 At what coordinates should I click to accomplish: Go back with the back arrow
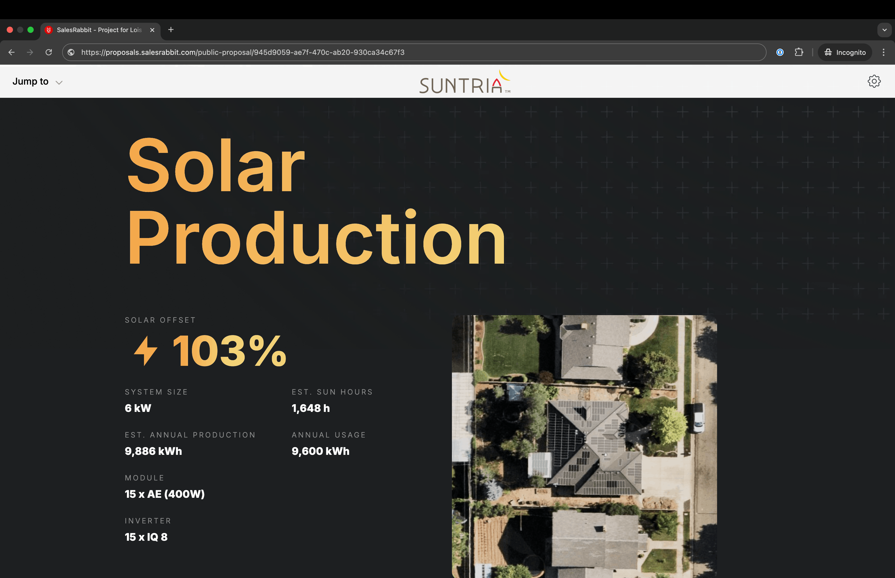12,52
